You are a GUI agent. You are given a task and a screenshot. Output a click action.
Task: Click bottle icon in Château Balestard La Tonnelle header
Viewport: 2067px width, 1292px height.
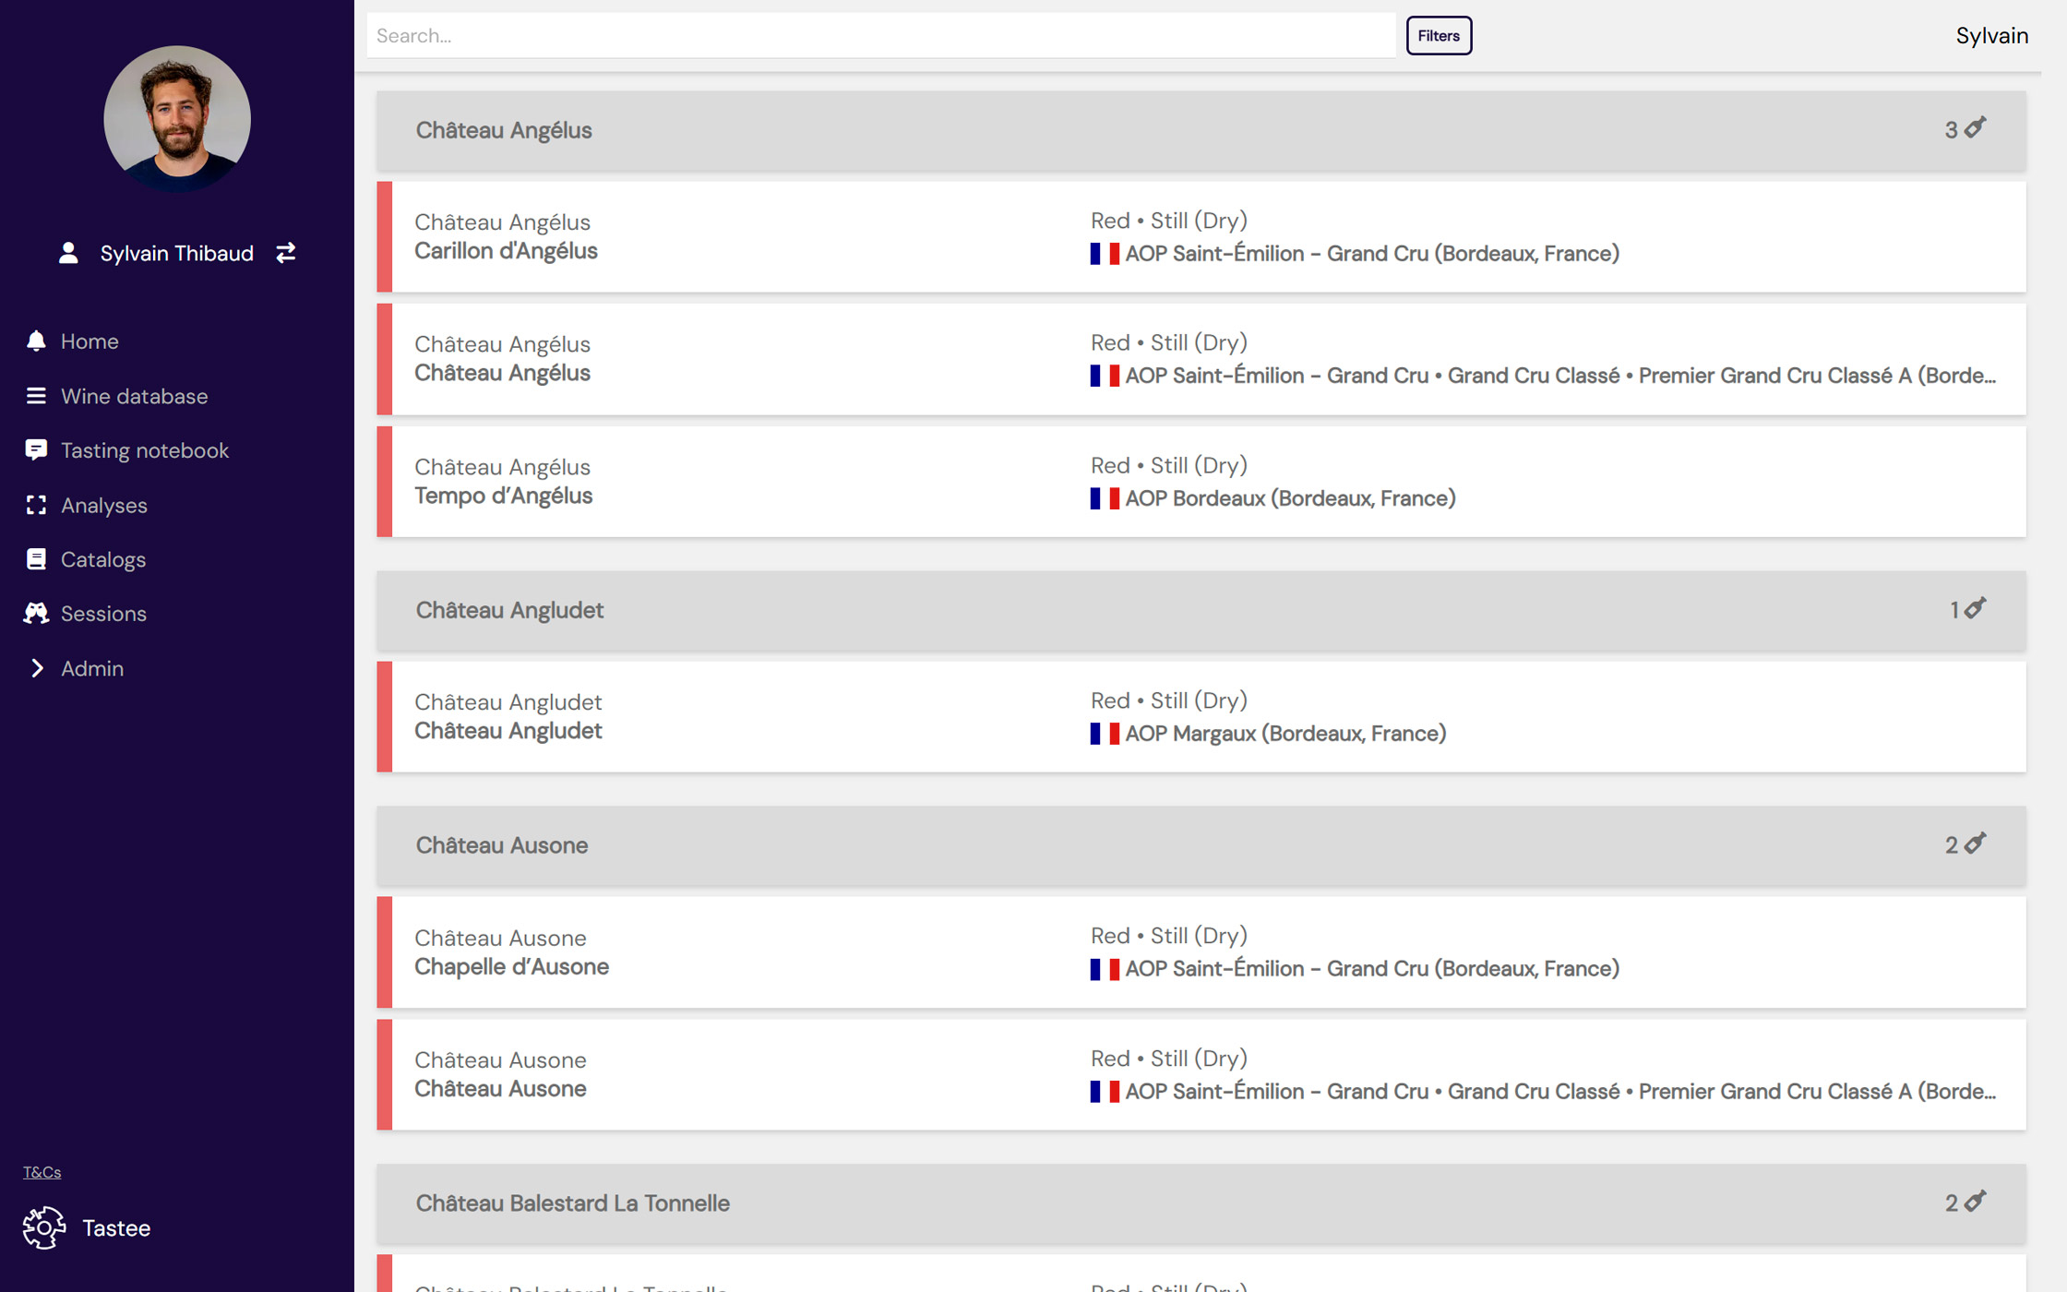point(1975,1202)
